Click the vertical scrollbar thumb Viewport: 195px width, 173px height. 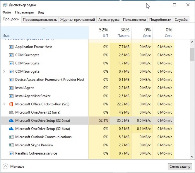(192, 54)
